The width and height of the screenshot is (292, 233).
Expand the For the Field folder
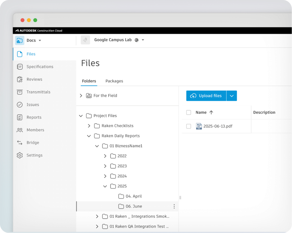81,96
